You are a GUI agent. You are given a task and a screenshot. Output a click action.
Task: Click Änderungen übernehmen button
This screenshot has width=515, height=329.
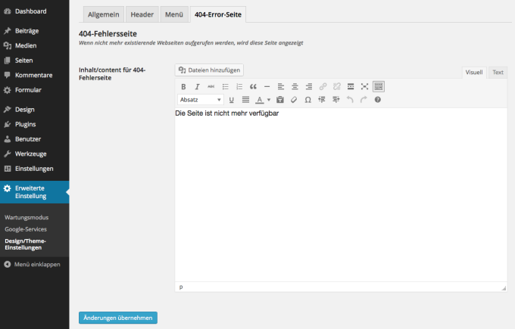(x=118, y=318)
